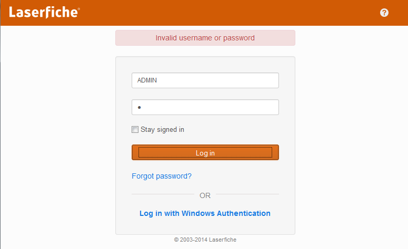Image resolution: width=408 pixels, height=249 pixels.
Task: Click the word "Windows" in authentication link
Action: click(198, 213)
